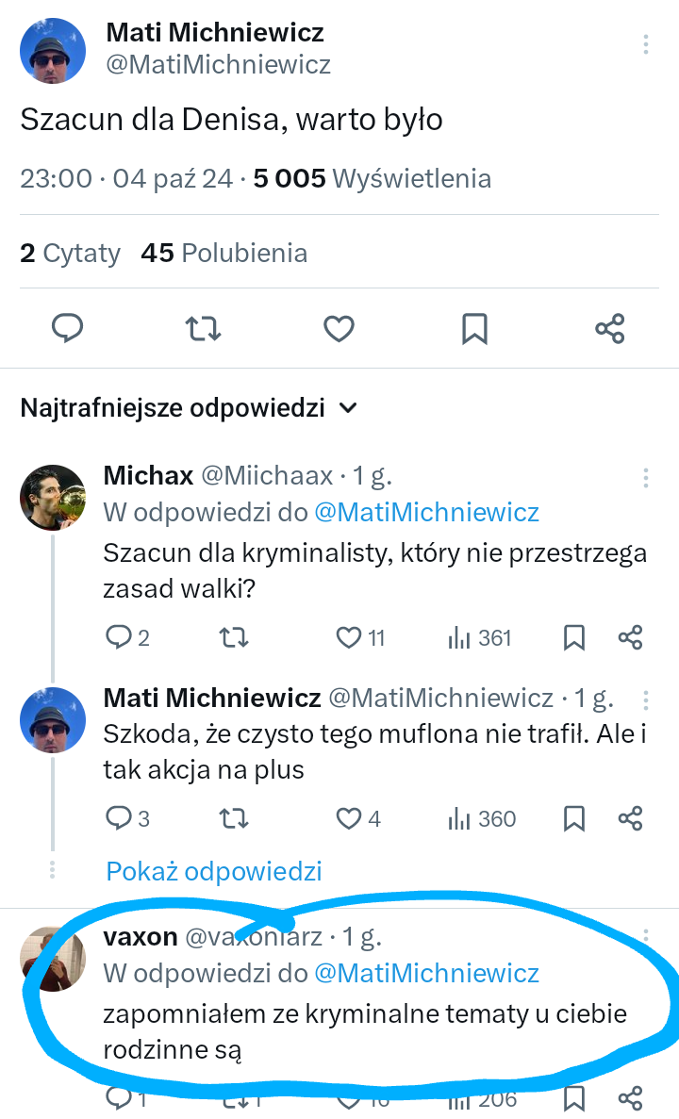This screenshot has width=679, height=1119.
Task: Repost Michax's reply
Action: tap(233, 638)
